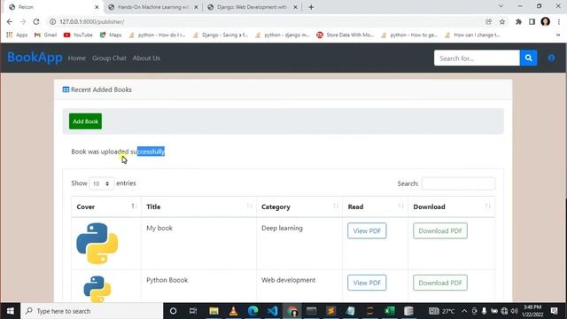Screen dimensions: 567x319
Task: Open the Show entries count dropdown
Action: (x=101, y=183)
